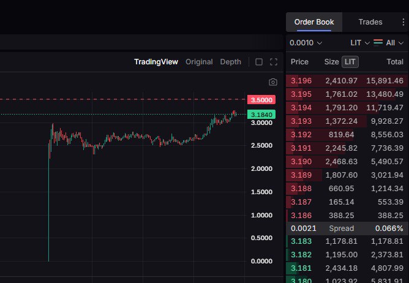Select the Order Book tab

pyautogui.click(x=314, y=22)
